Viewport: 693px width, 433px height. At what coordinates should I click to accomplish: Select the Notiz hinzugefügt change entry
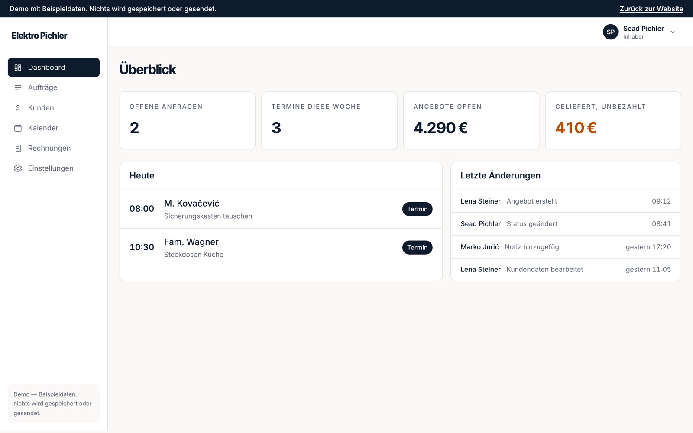[x=566, y=247]
